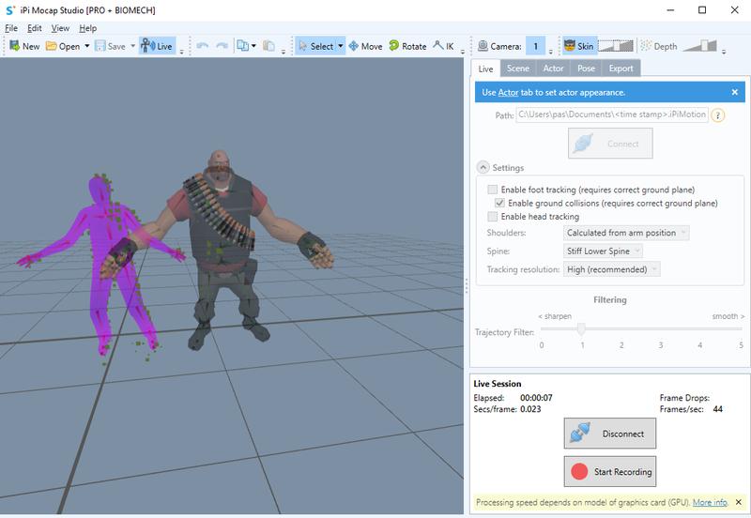This screenshot has height=518, width=751.
Task: Dismiss the blue Actor tab hint banner
Action: click(734, 92)
